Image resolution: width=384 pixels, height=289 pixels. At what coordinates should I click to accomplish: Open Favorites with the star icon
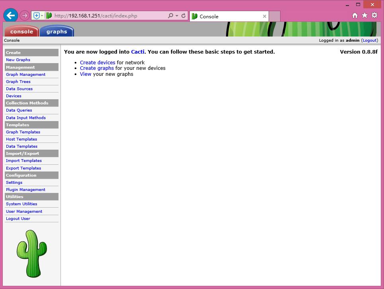(x=365, y=15)
